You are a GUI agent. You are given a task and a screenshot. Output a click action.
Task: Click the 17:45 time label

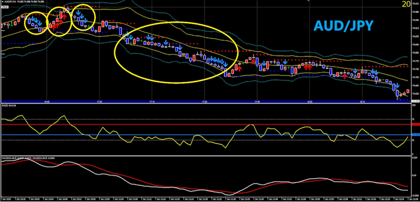pyautogui.click(x=257, y=102)
